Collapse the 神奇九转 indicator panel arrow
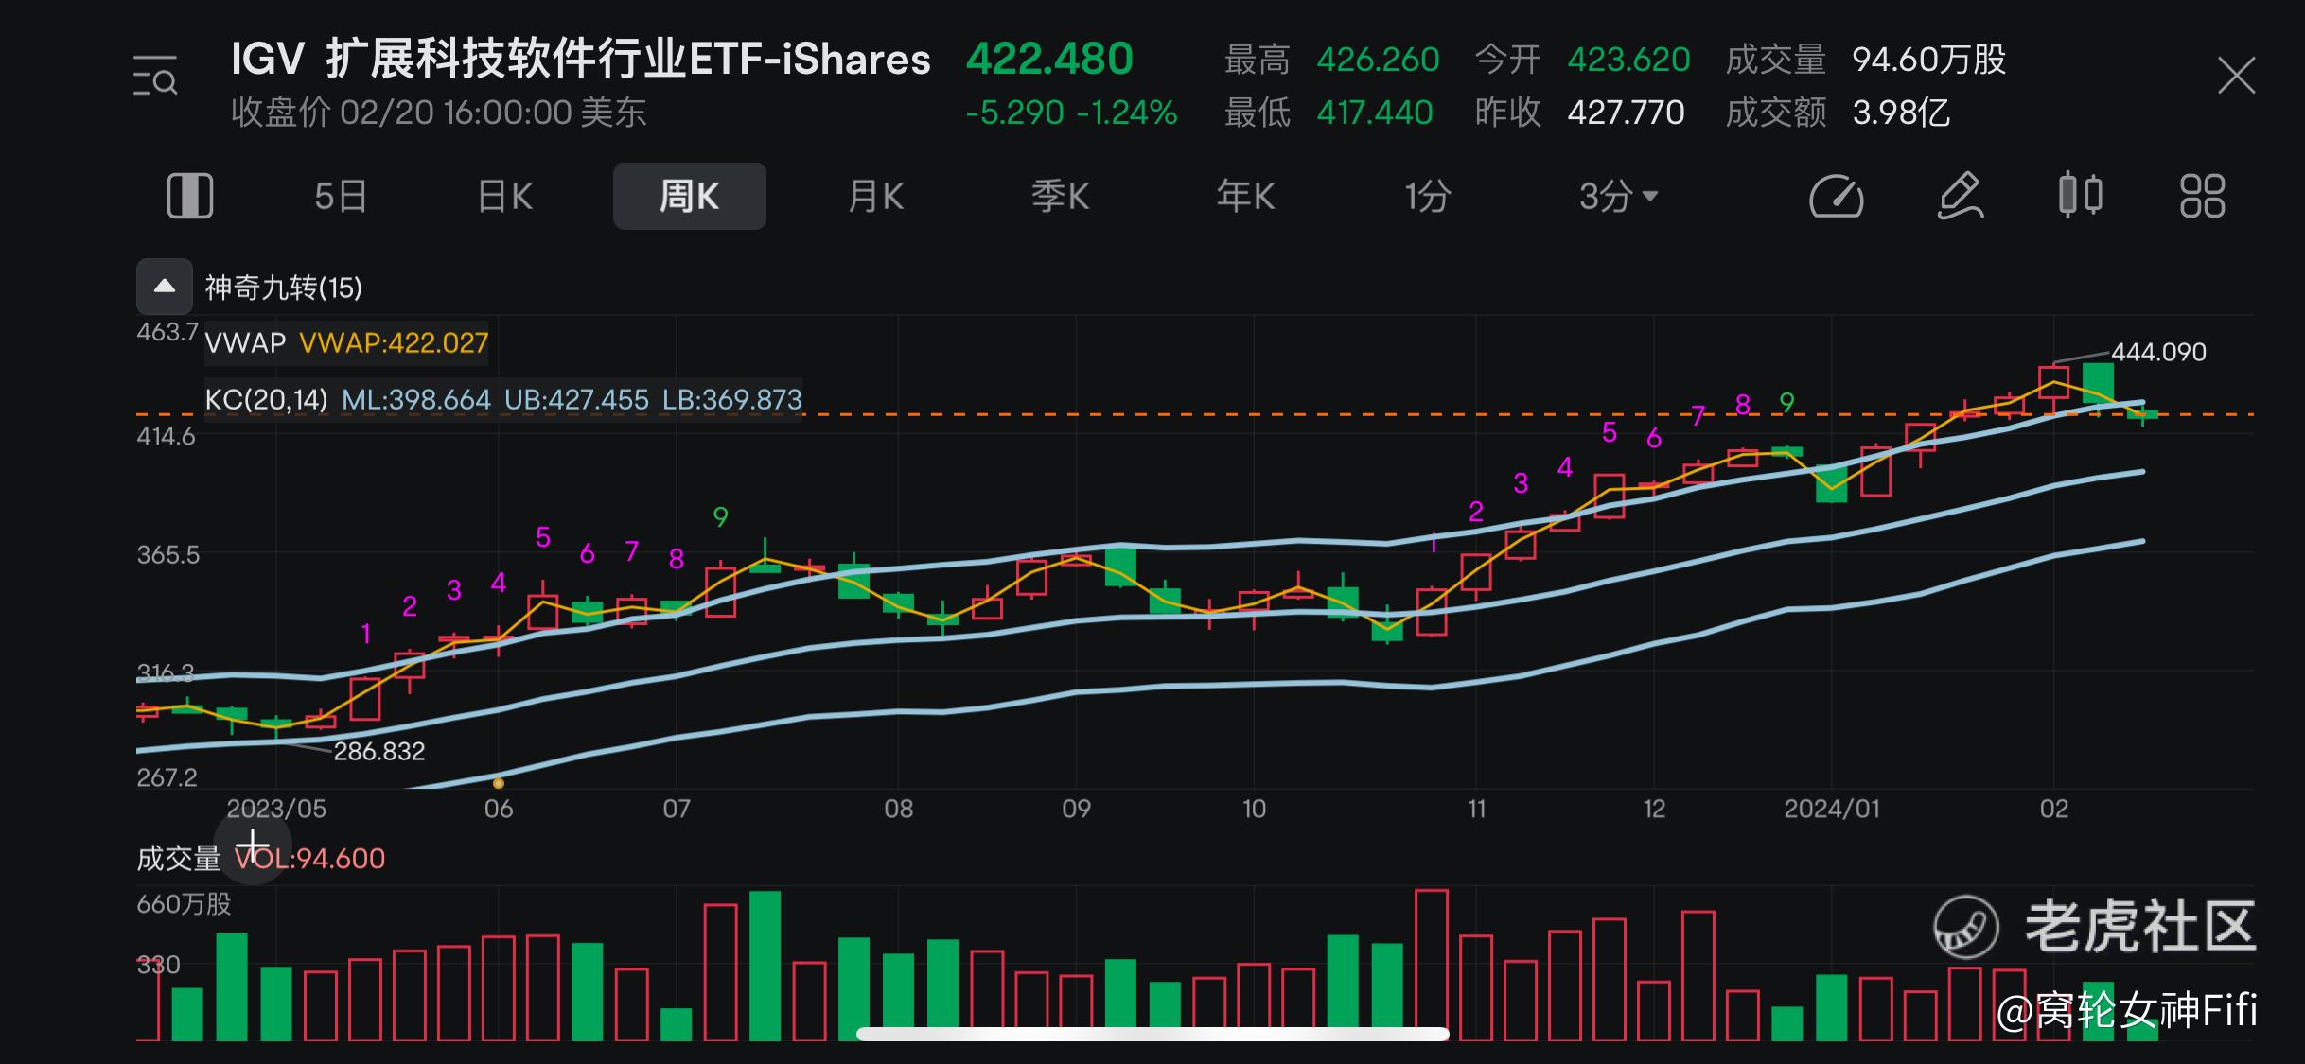This screenshot has width=2305, height=1064. (165, 287)
